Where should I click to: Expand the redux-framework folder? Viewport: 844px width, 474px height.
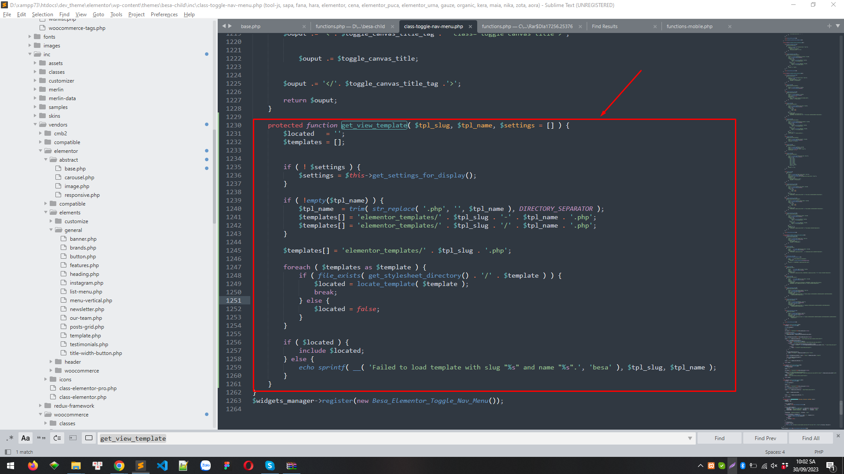click(40, 406)
